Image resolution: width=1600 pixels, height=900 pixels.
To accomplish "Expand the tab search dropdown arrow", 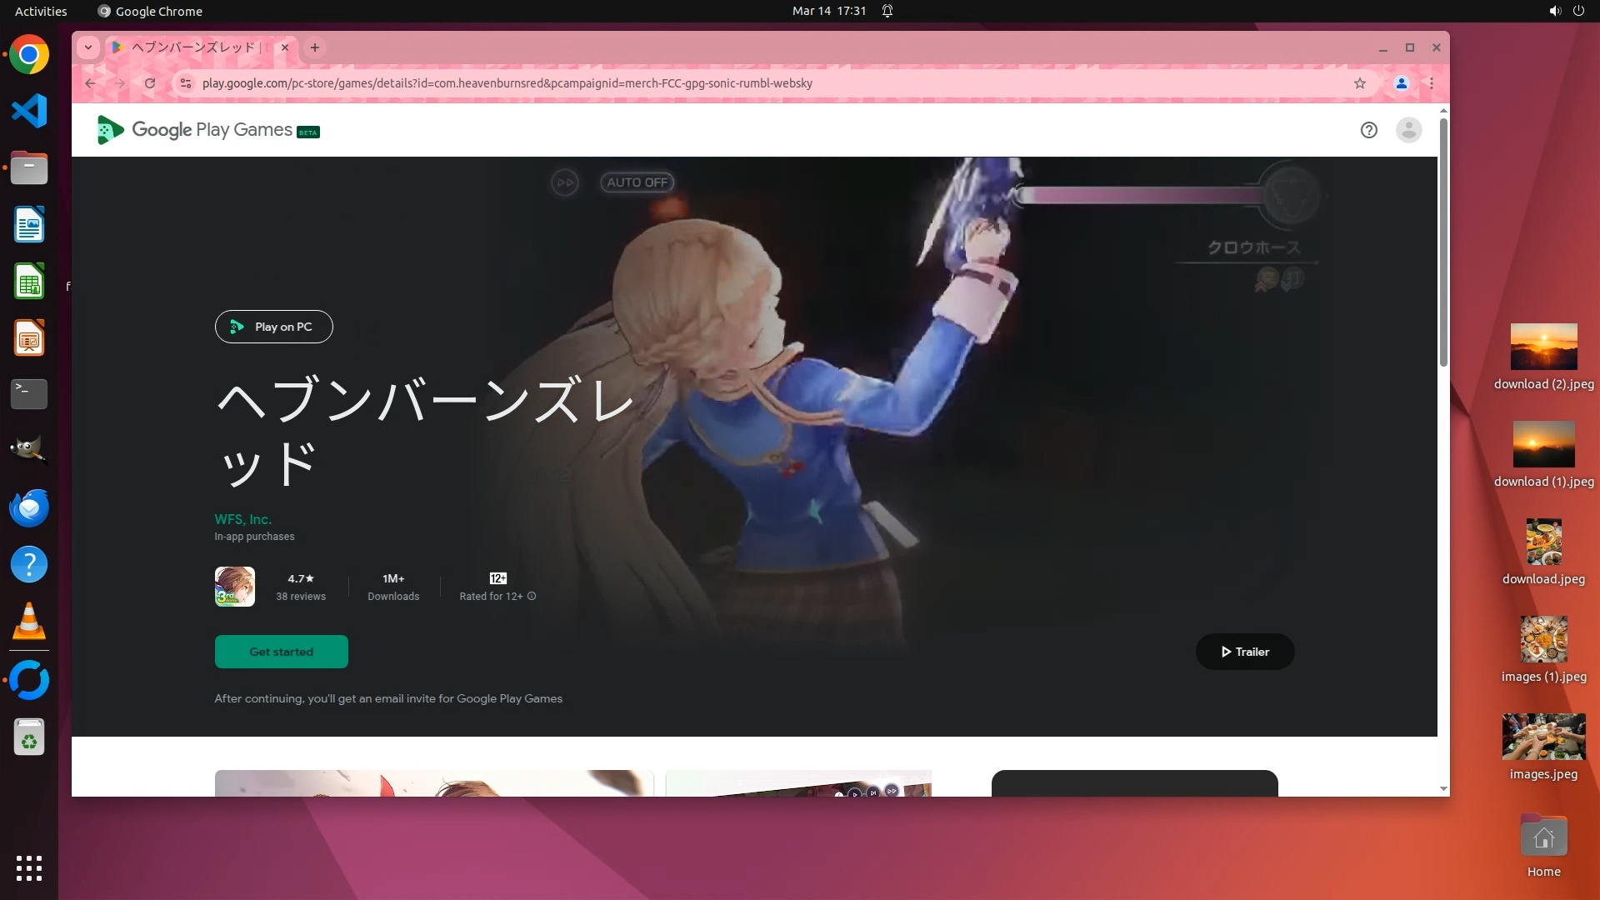I will tap(88, 47).
